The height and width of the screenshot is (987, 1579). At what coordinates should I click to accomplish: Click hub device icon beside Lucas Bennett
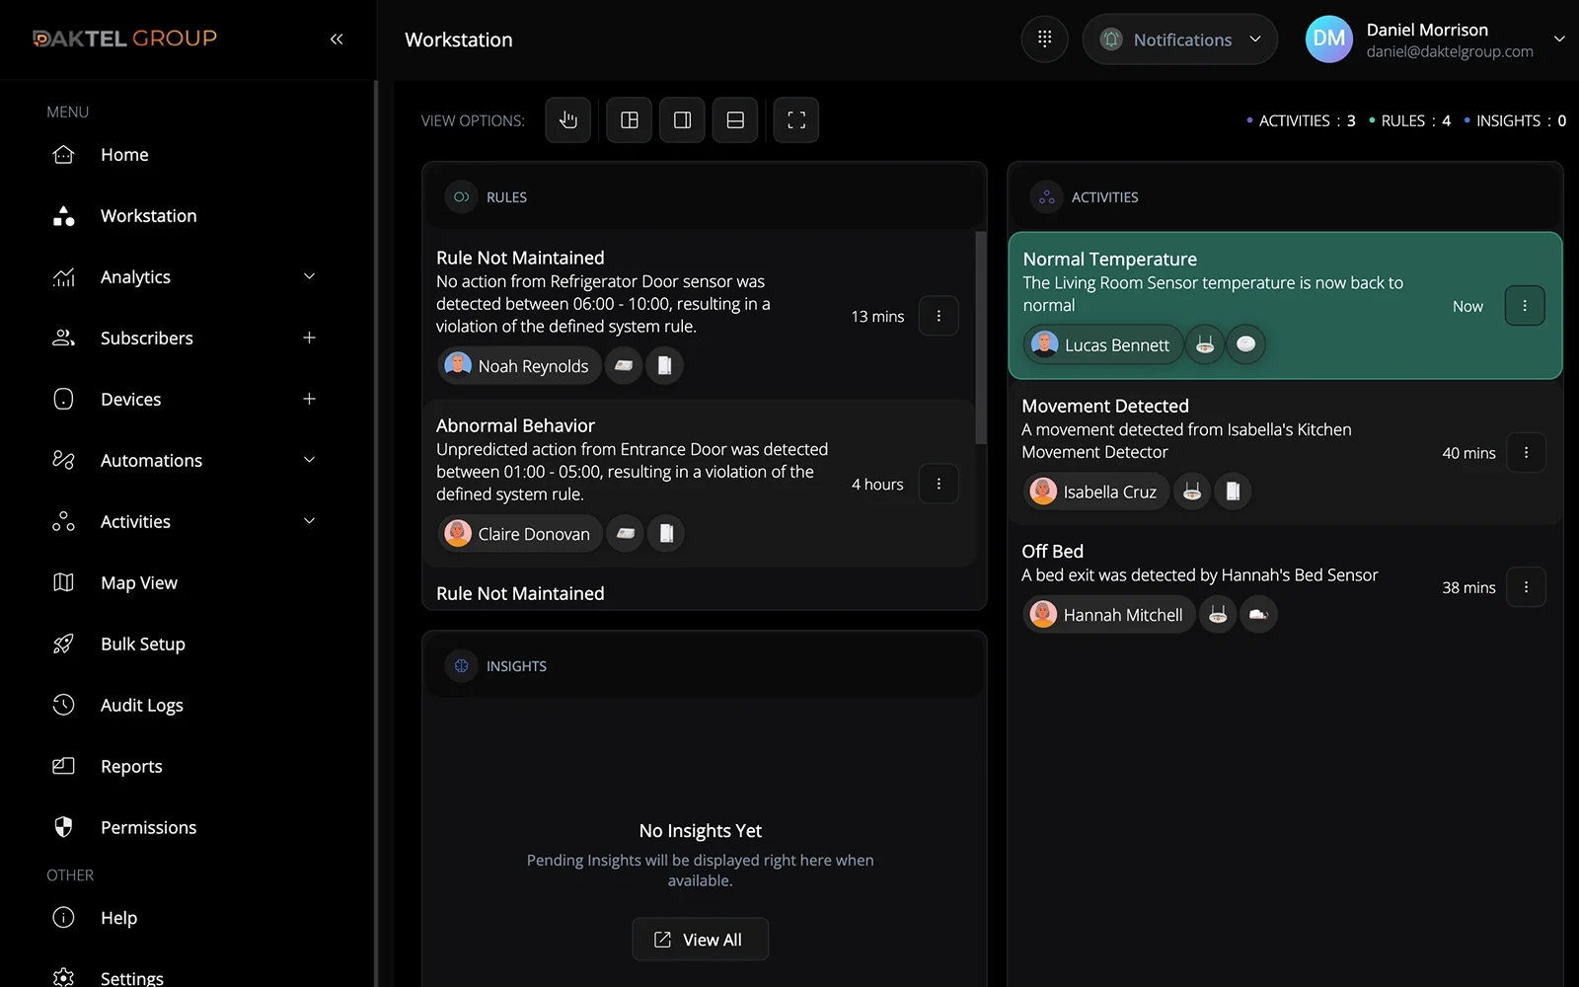point(1205,344)
